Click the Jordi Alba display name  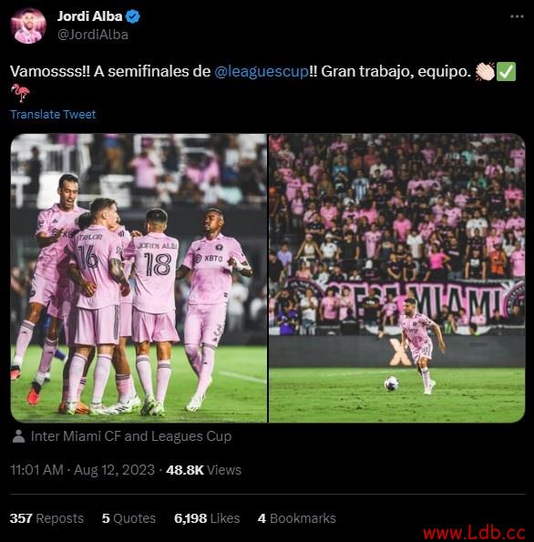[89, 16]
